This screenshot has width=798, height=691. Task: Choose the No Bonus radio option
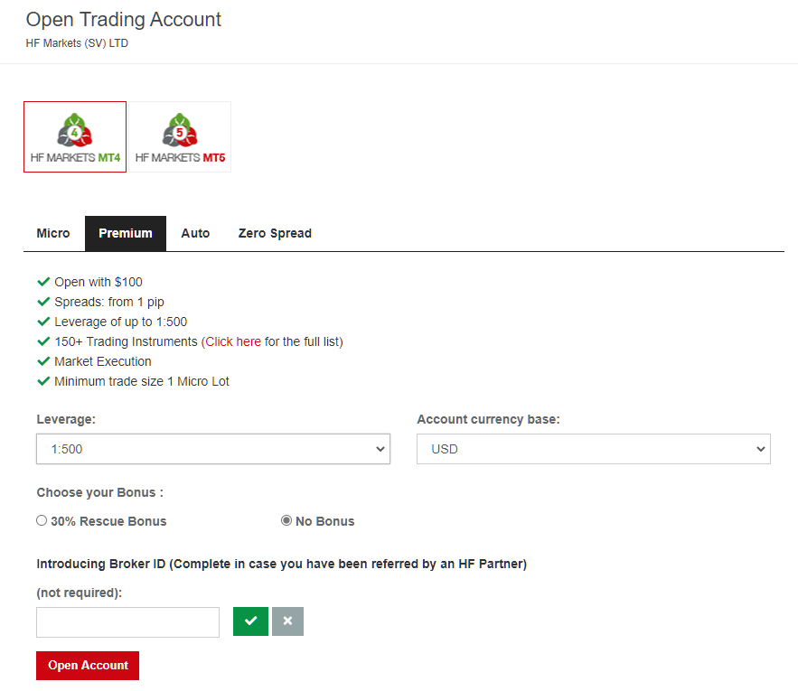coord(286,520)
